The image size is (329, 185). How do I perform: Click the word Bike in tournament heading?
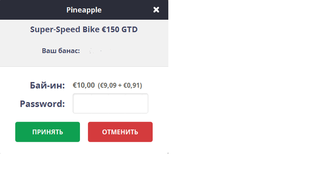tap(91, 29)
